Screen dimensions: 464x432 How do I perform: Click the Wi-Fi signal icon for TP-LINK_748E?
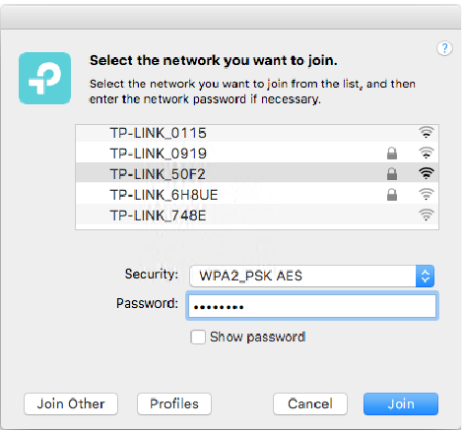427,215
